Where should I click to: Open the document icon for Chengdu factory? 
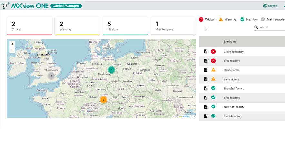[205, 52]
